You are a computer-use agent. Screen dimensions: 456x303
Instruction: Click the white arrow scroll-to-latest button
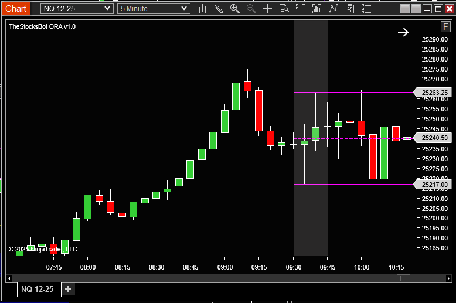coord(403,32)
